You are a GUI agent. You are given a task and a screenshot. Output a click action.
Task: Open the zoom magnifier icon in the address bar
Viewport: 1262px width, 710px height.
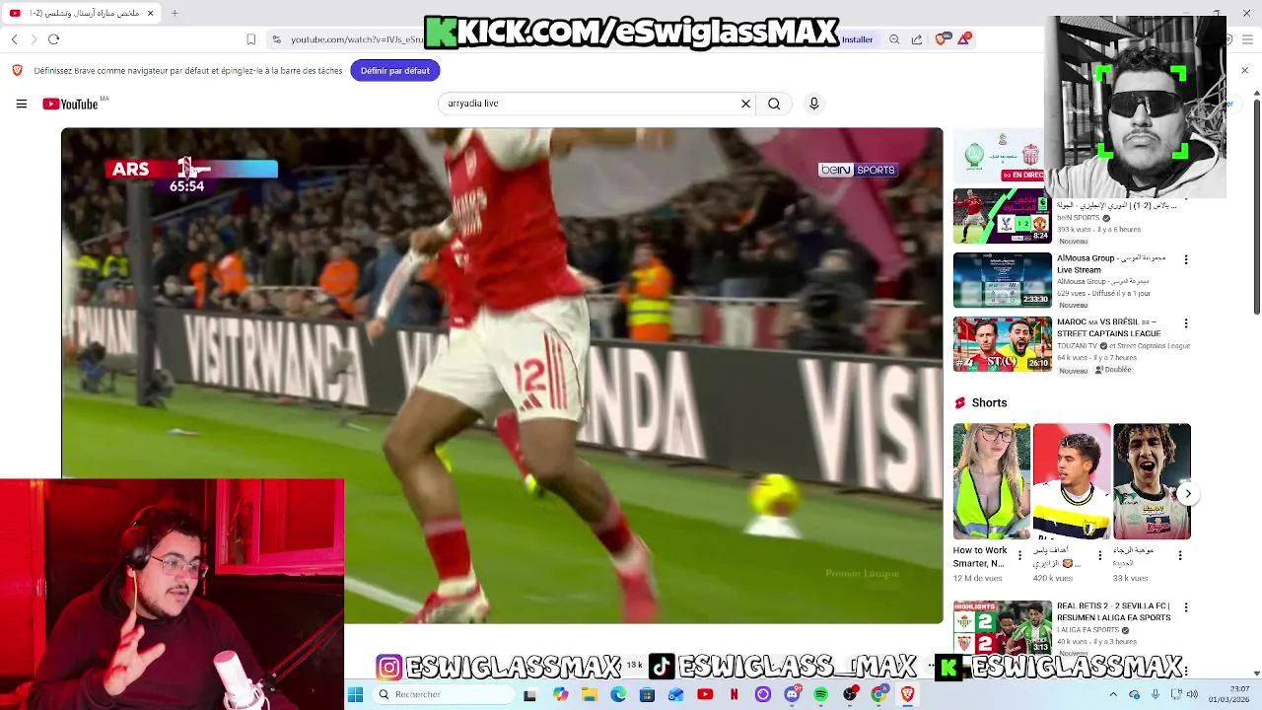pyautogui.click(x=894, y=39)
